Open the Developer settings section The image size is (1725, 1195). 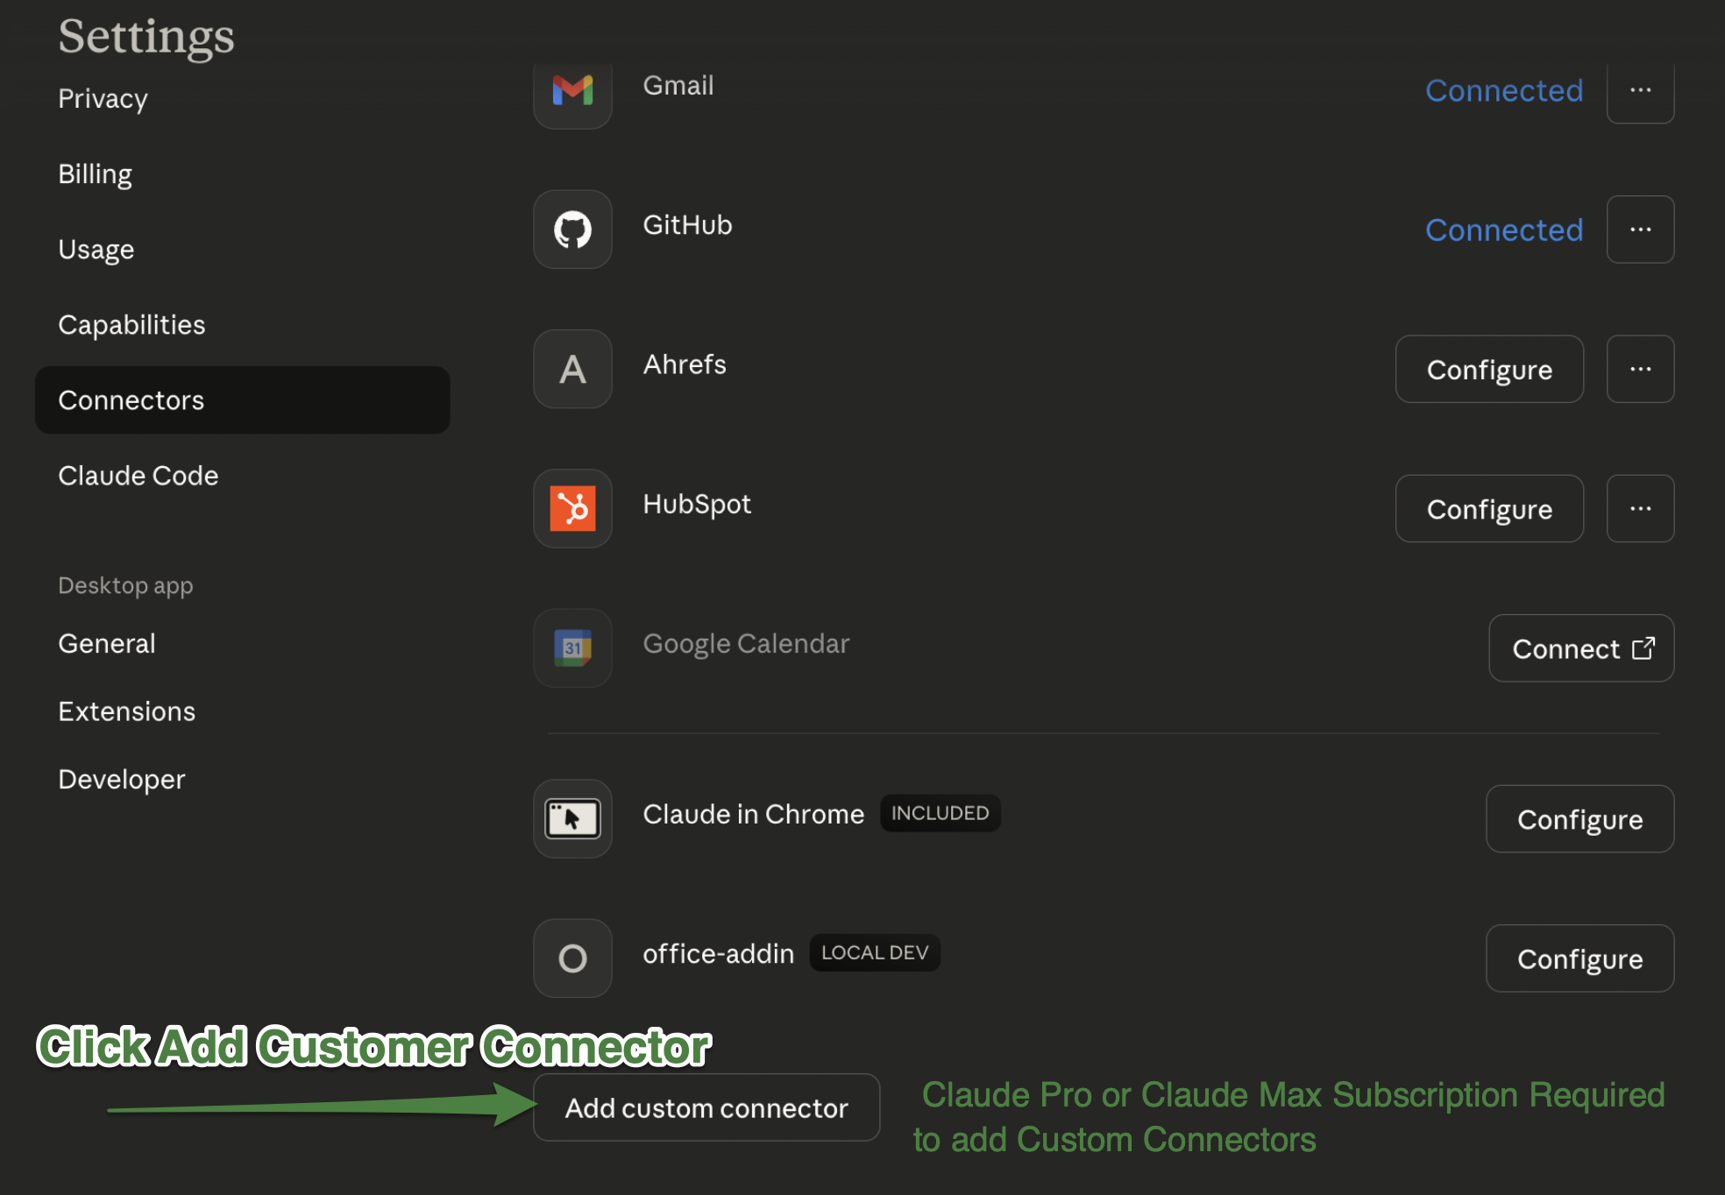(122, 779)
